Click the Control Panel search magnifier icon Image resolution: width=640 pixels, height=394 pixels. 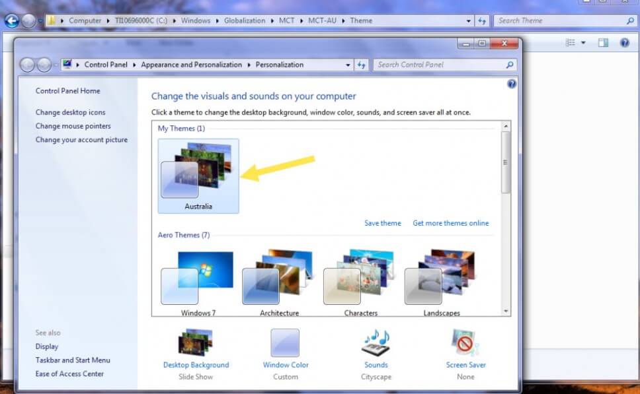coord(509,65)
